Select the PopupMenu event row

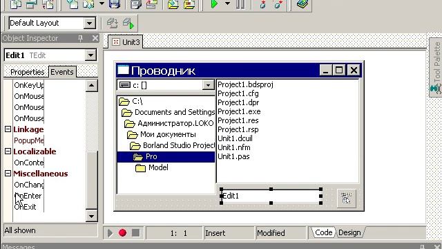coord(29,140)
